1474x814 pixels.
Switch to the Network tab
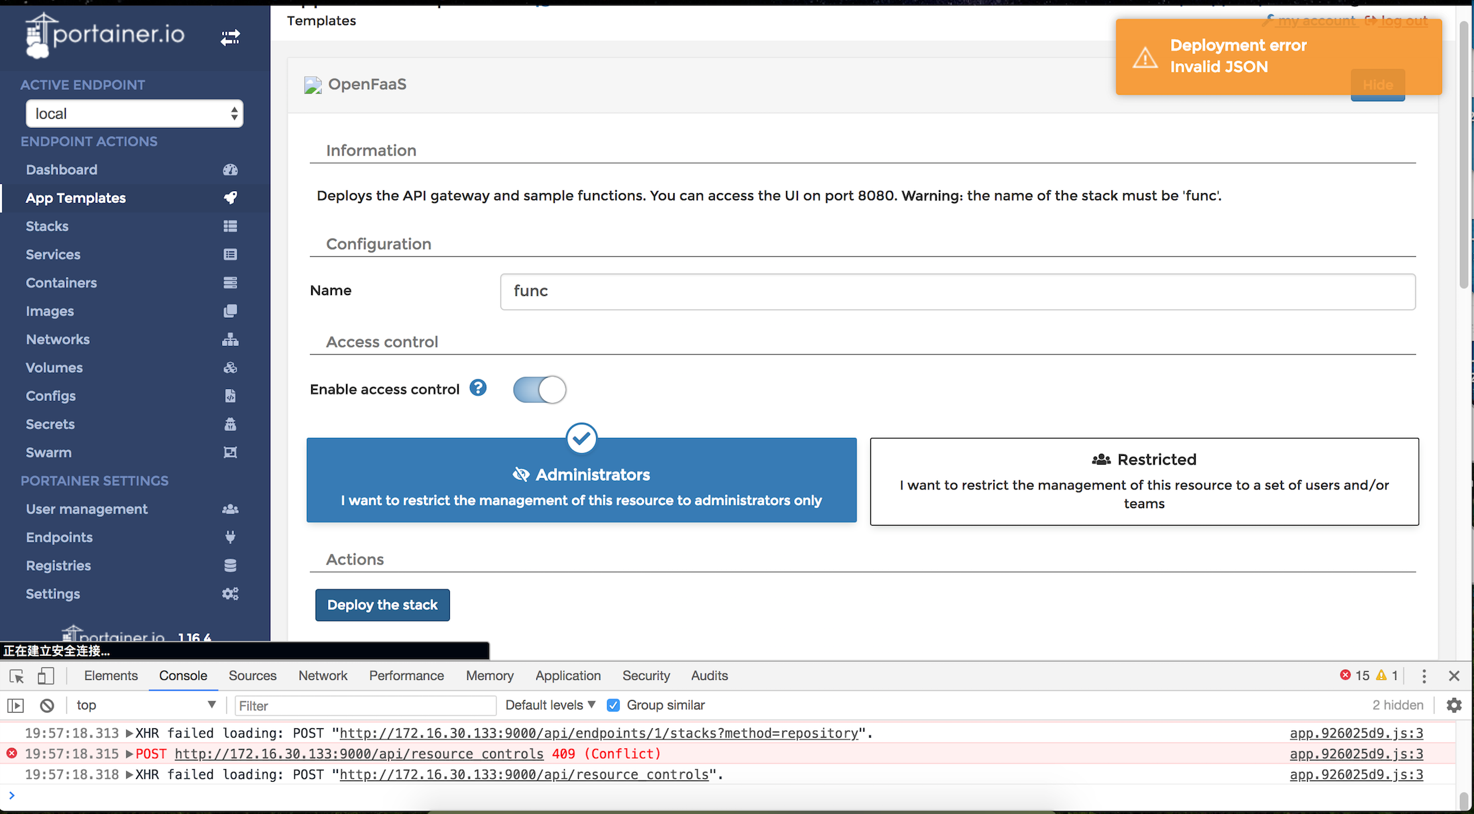tap(323, 676)
